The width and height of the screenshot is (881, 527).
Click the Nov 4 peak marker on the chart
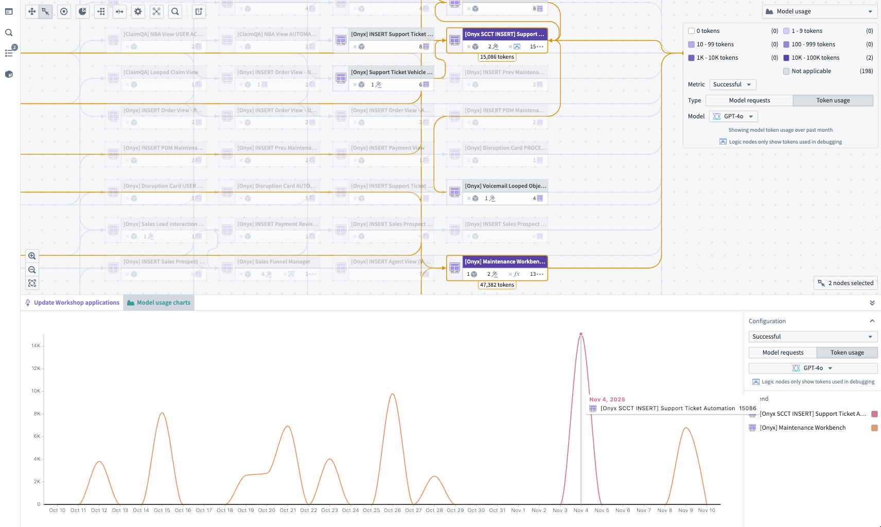(x=581, y=334)
